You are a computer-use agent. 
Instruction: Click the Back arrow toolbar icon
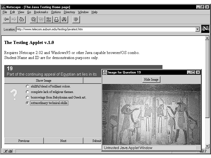6,19
